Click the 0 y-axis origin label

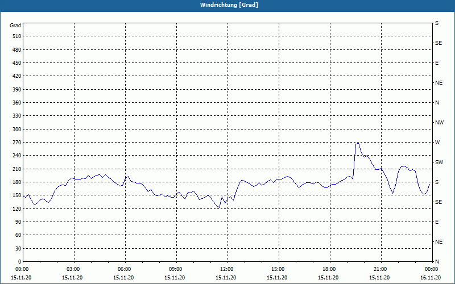(x=20, y=262)
